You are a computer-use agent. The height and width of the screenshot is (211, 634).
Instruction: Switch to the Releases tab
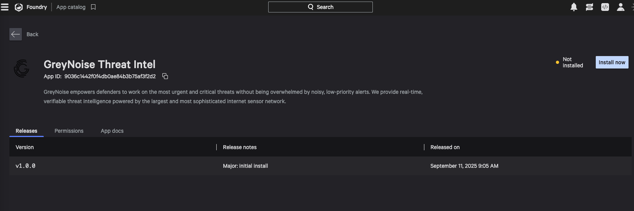[27, 131]
